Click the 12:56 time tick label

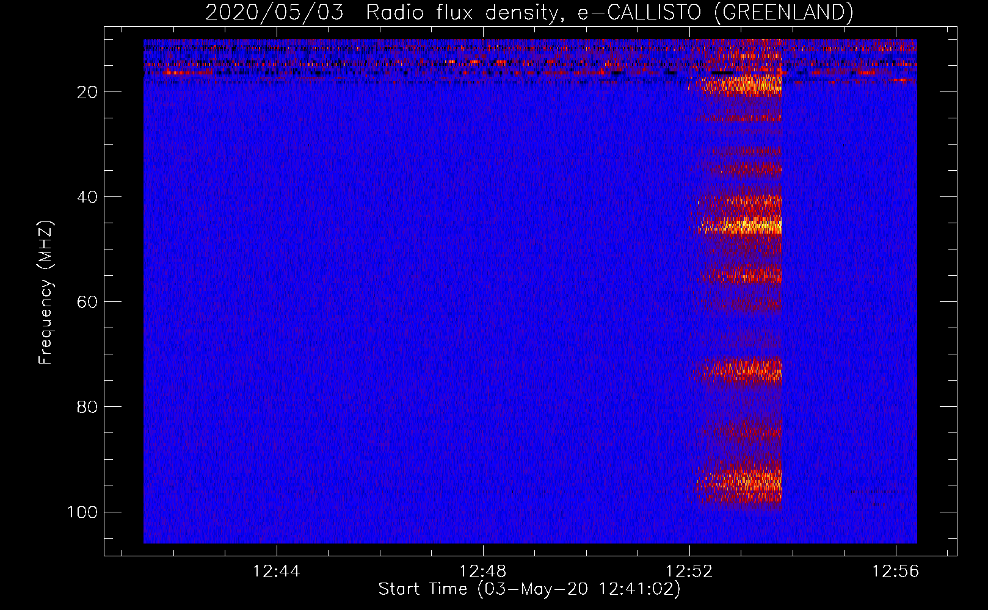(896, 572)
